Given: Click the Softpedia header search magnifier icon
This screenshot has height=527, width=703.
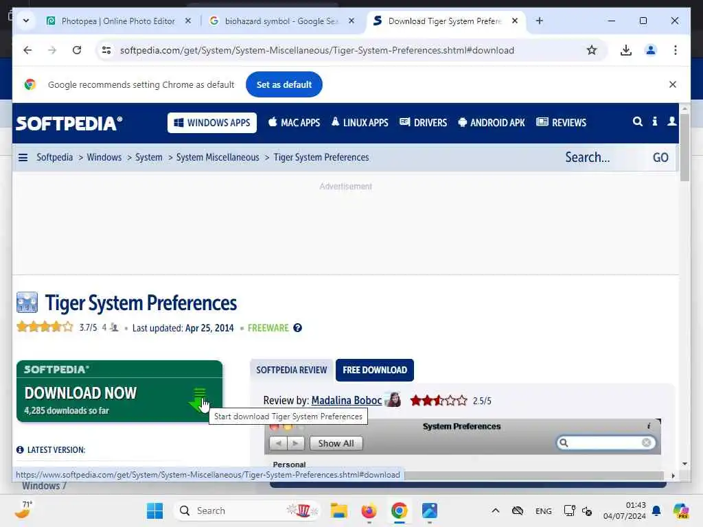Looking at the screenshot, I should (x=637, y=121).
